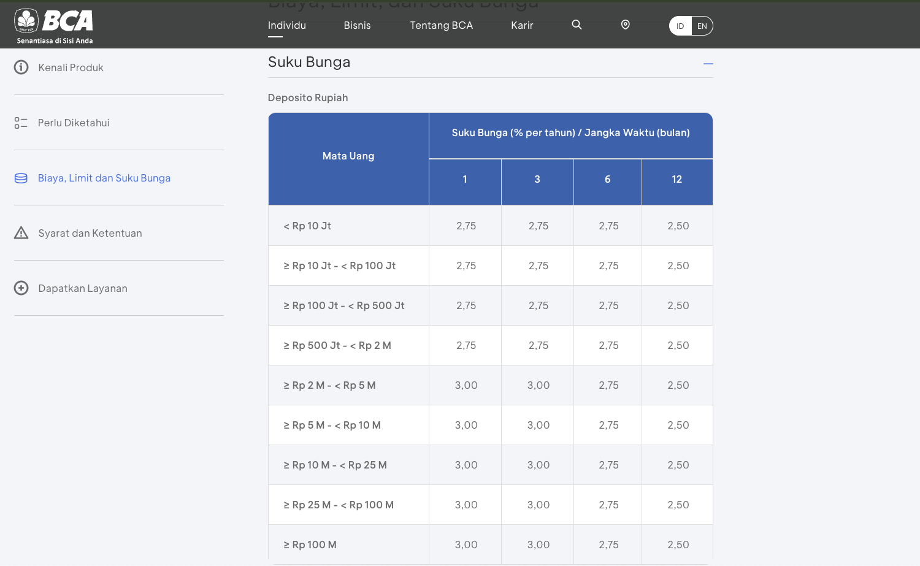The width and height of the screenshot is (920, 566).
Task: Click the coin stack icon beside Biaya
Action: (x=21, y=178)
